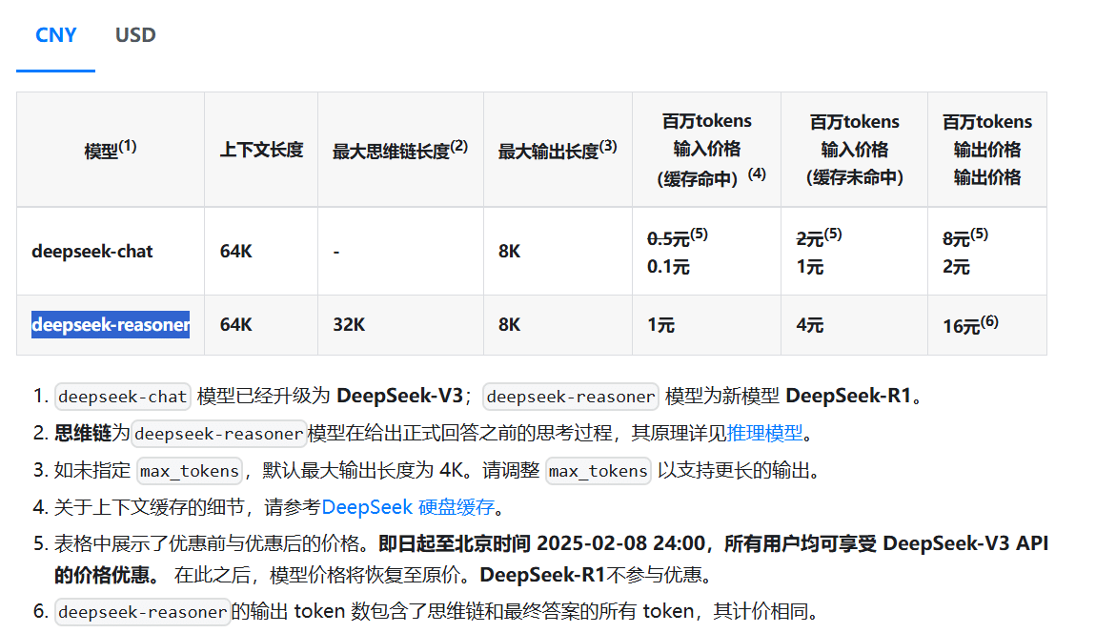The height and width of the screenshot is (633, 1096).
Task: Click superscript (5) next to the crossed-out 0.5元
Action: point(700,234)
